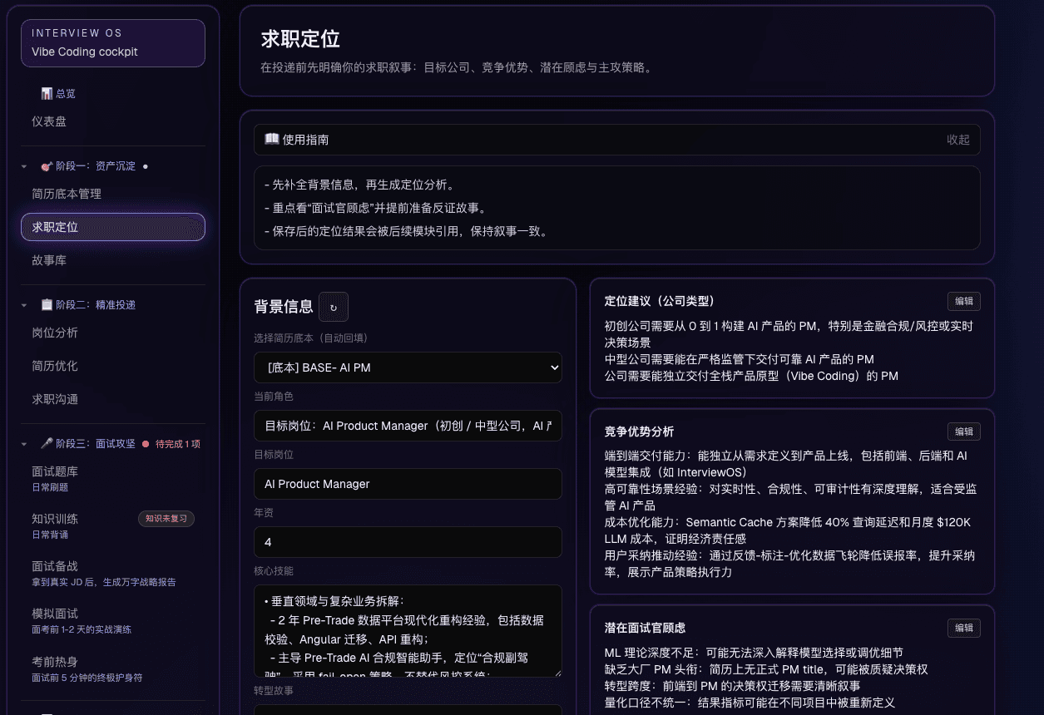Select 求职定位 in the sidebar
Image resolution: width=1044 pixels, height=715 pixels.
click(113, 227)
